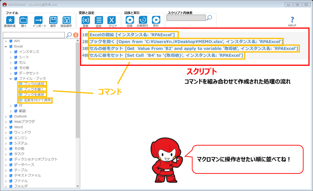Run script with 実行 icon
This screenshot has height=191, width=313.
coord(156,20)
